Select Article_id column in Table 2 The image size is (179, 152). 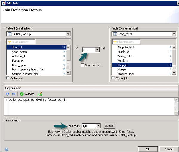tap(123, 52)
